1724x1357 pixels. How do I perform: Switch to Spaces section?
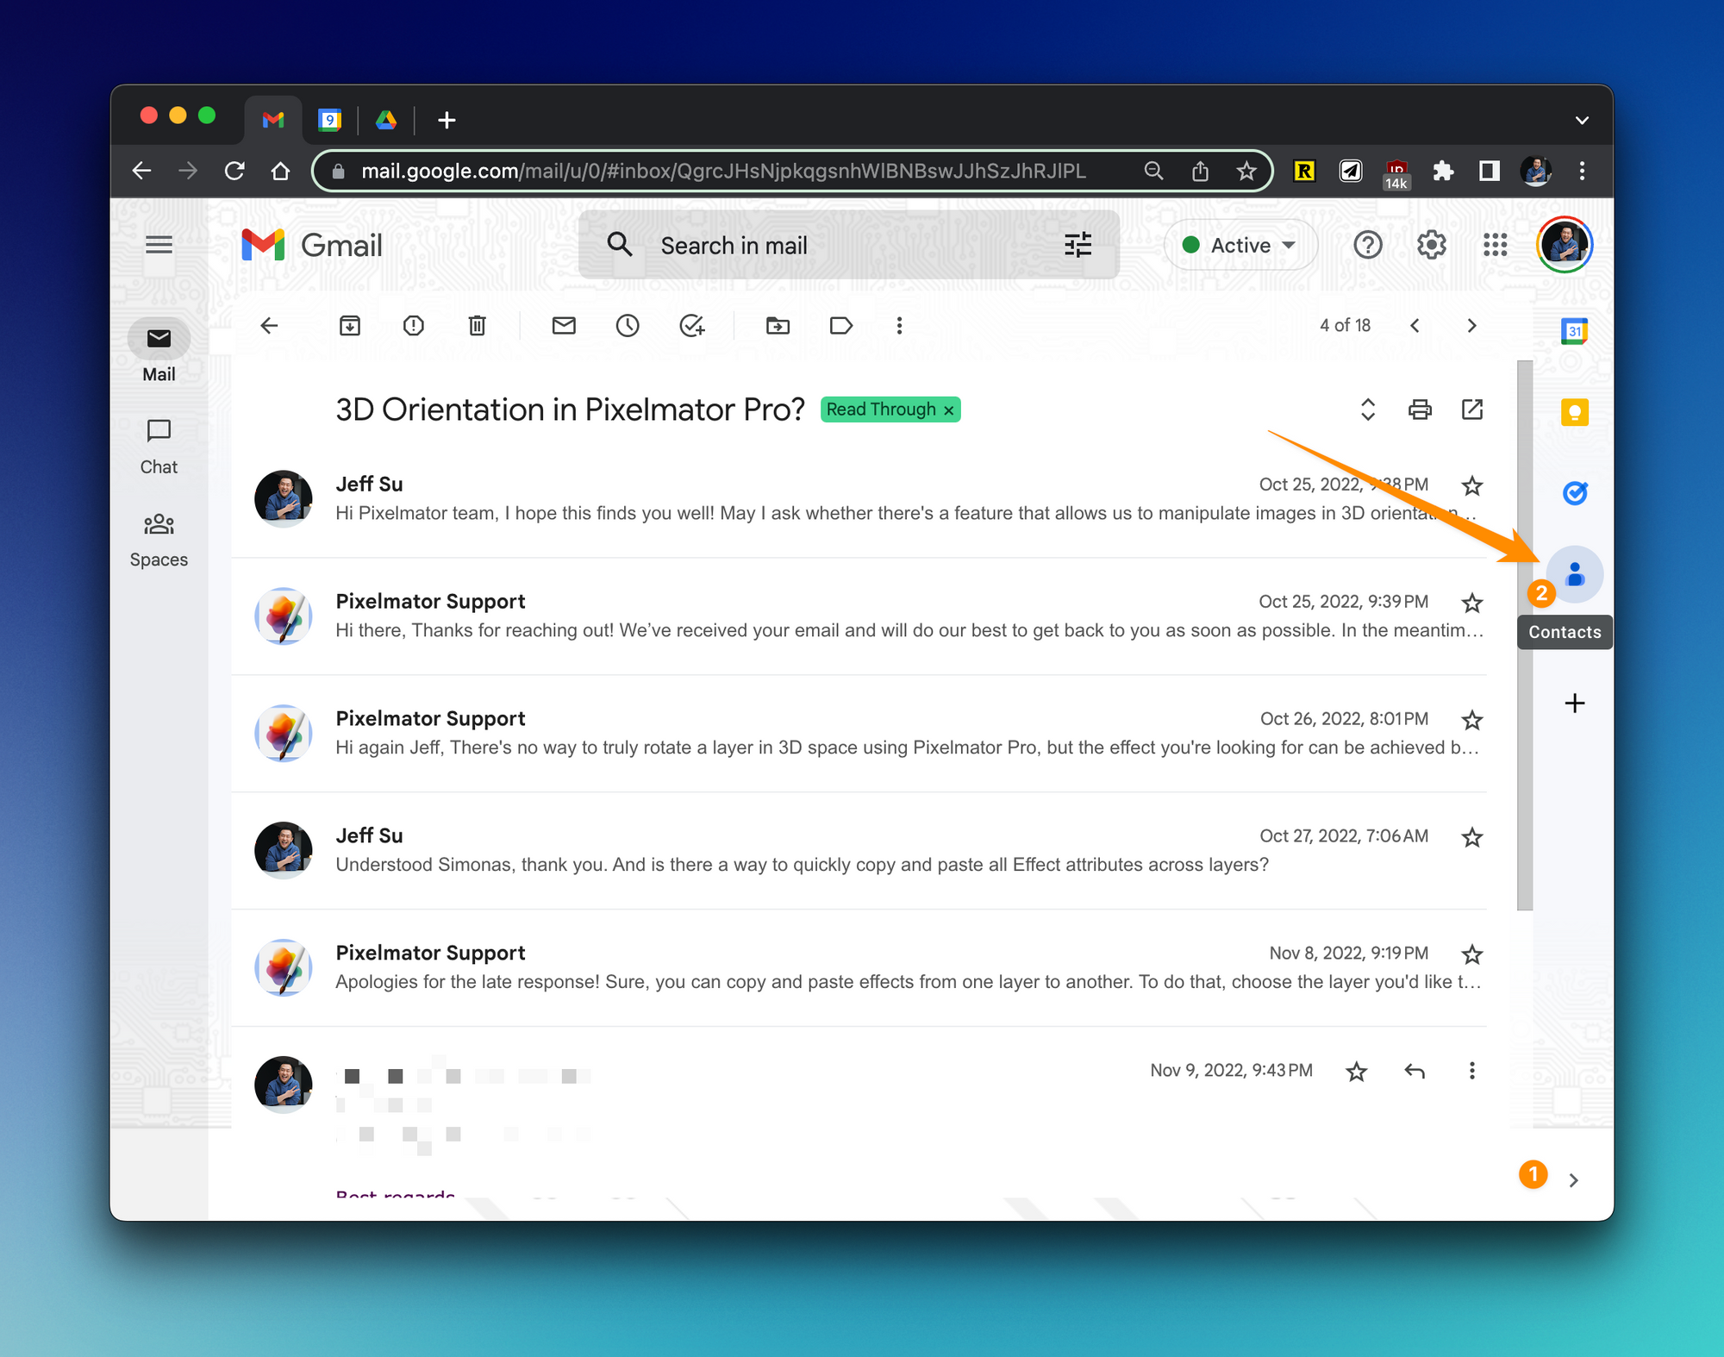[159, 541]
